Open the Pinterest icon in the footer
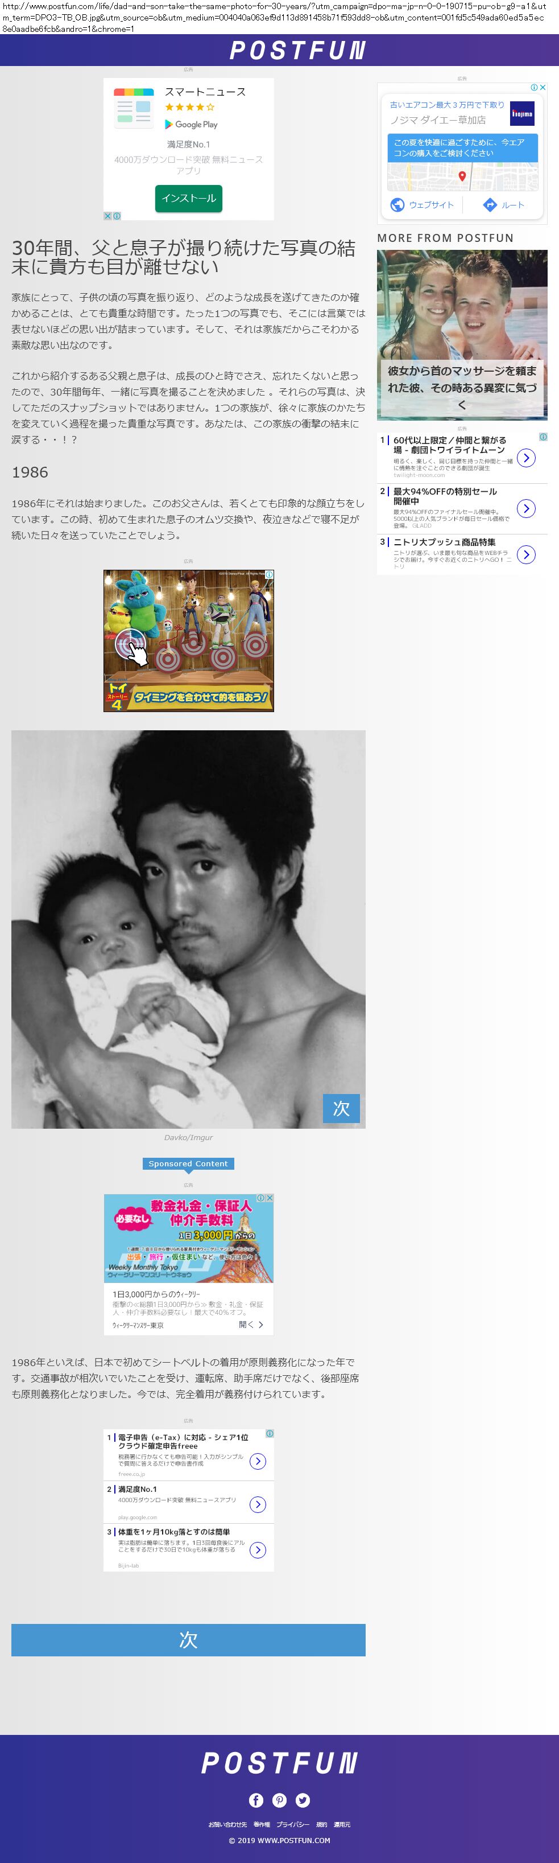 (280, 1800)
